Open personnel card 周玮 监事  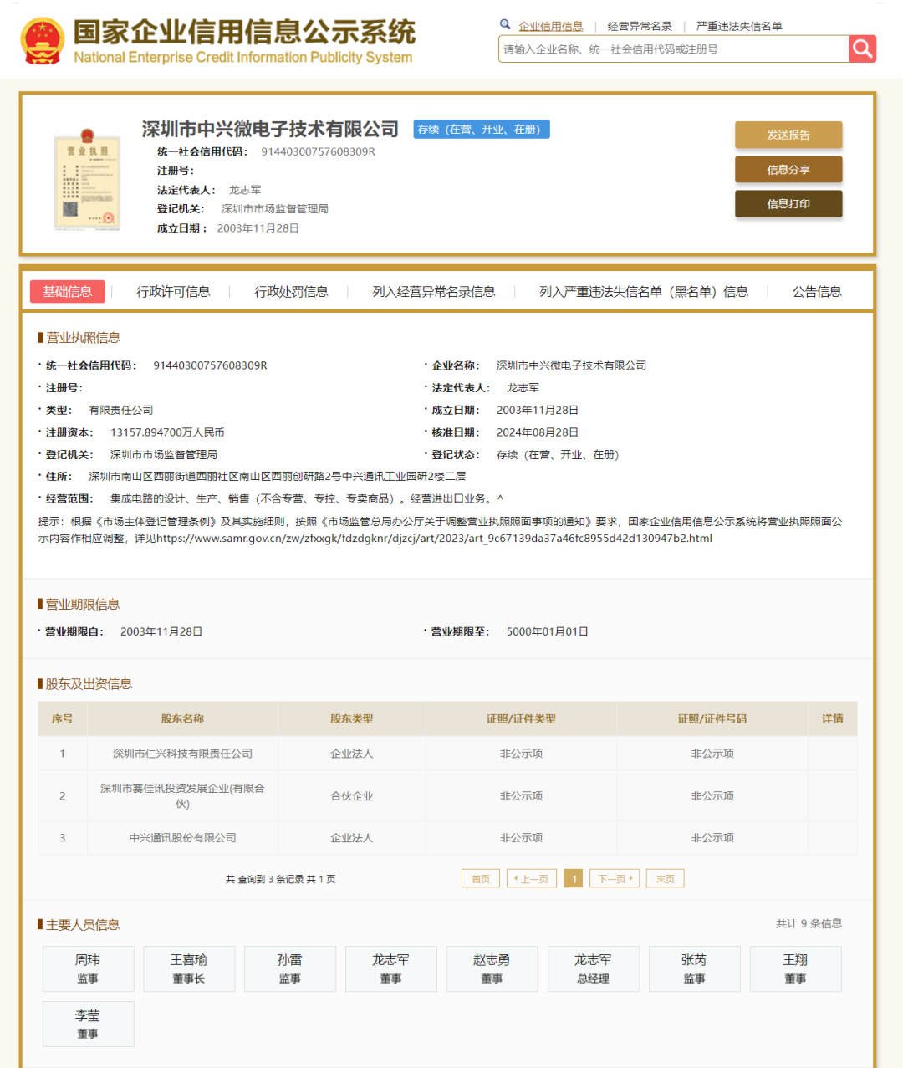click(x=88, y=968)
